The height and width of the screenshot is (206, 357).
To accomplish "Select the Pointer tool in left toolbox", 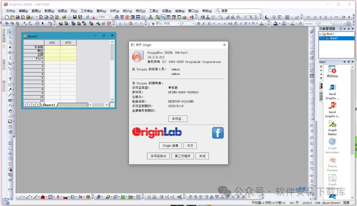I will [x=10, y=32].
